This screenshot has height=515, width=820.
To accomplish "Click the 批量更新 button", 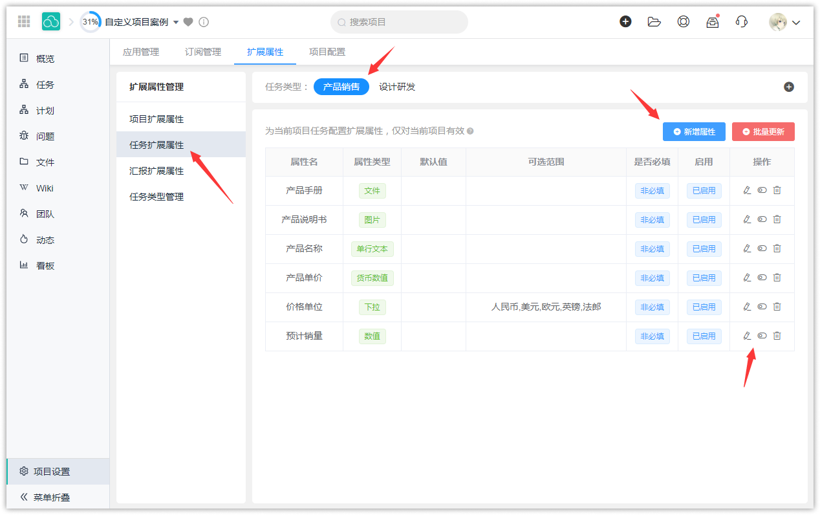I will tap(763, 131).
